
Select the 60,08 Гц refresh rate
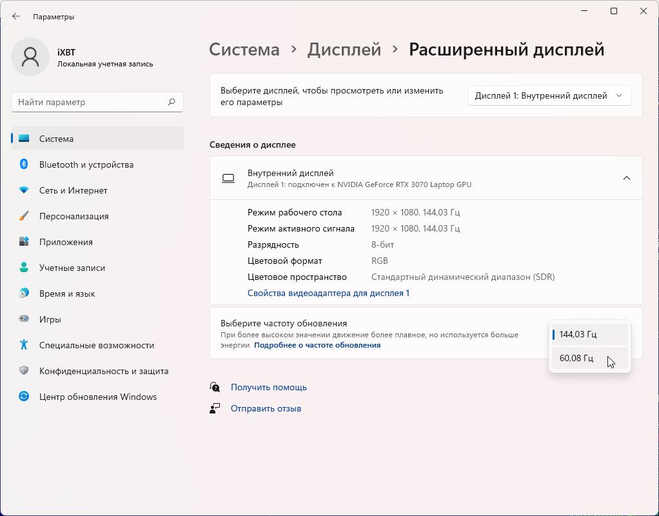[x=576, y=358]
